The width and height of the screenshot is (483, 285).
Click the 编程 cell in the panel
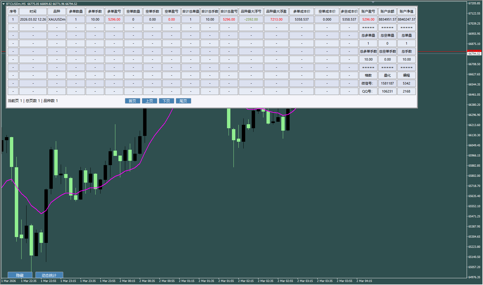coord(406,75)
